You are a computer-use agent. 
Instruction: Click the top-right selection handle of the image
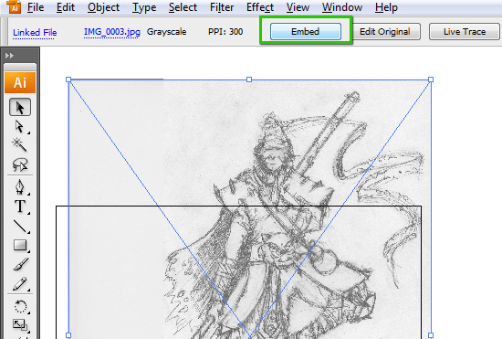431,79
